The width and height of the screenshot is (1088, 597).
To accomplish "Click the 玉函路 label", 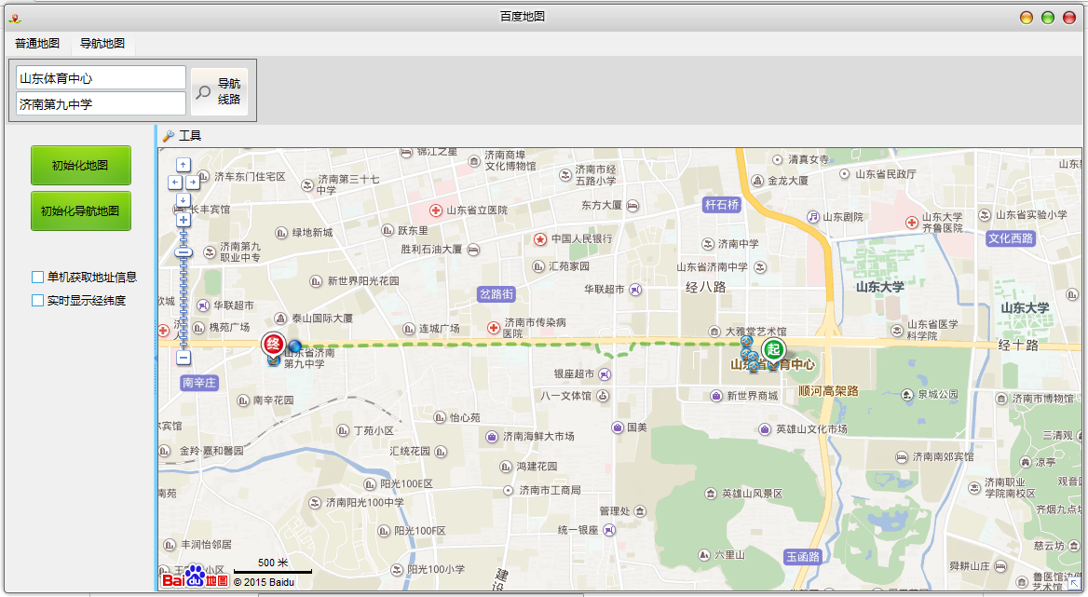I will pos(804,557).
